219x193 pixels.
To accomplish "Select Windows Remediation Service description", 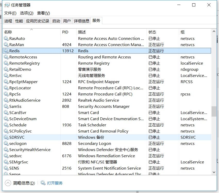I will click(x=106, y=156).
